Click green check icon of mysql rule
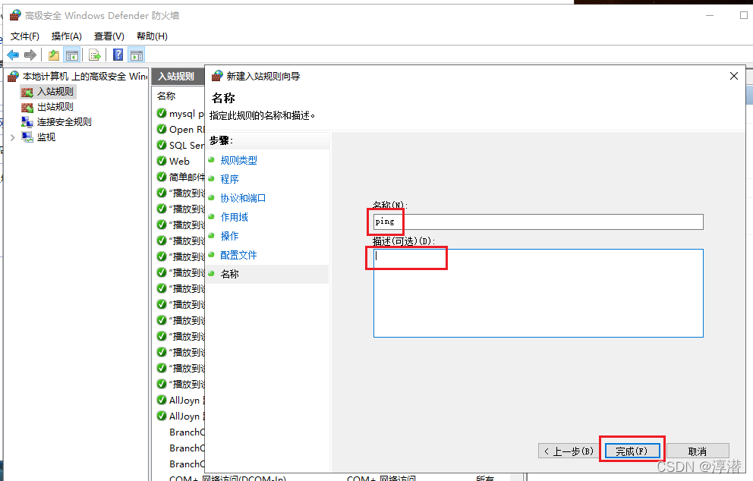753x481 pixels. (162, 113)
